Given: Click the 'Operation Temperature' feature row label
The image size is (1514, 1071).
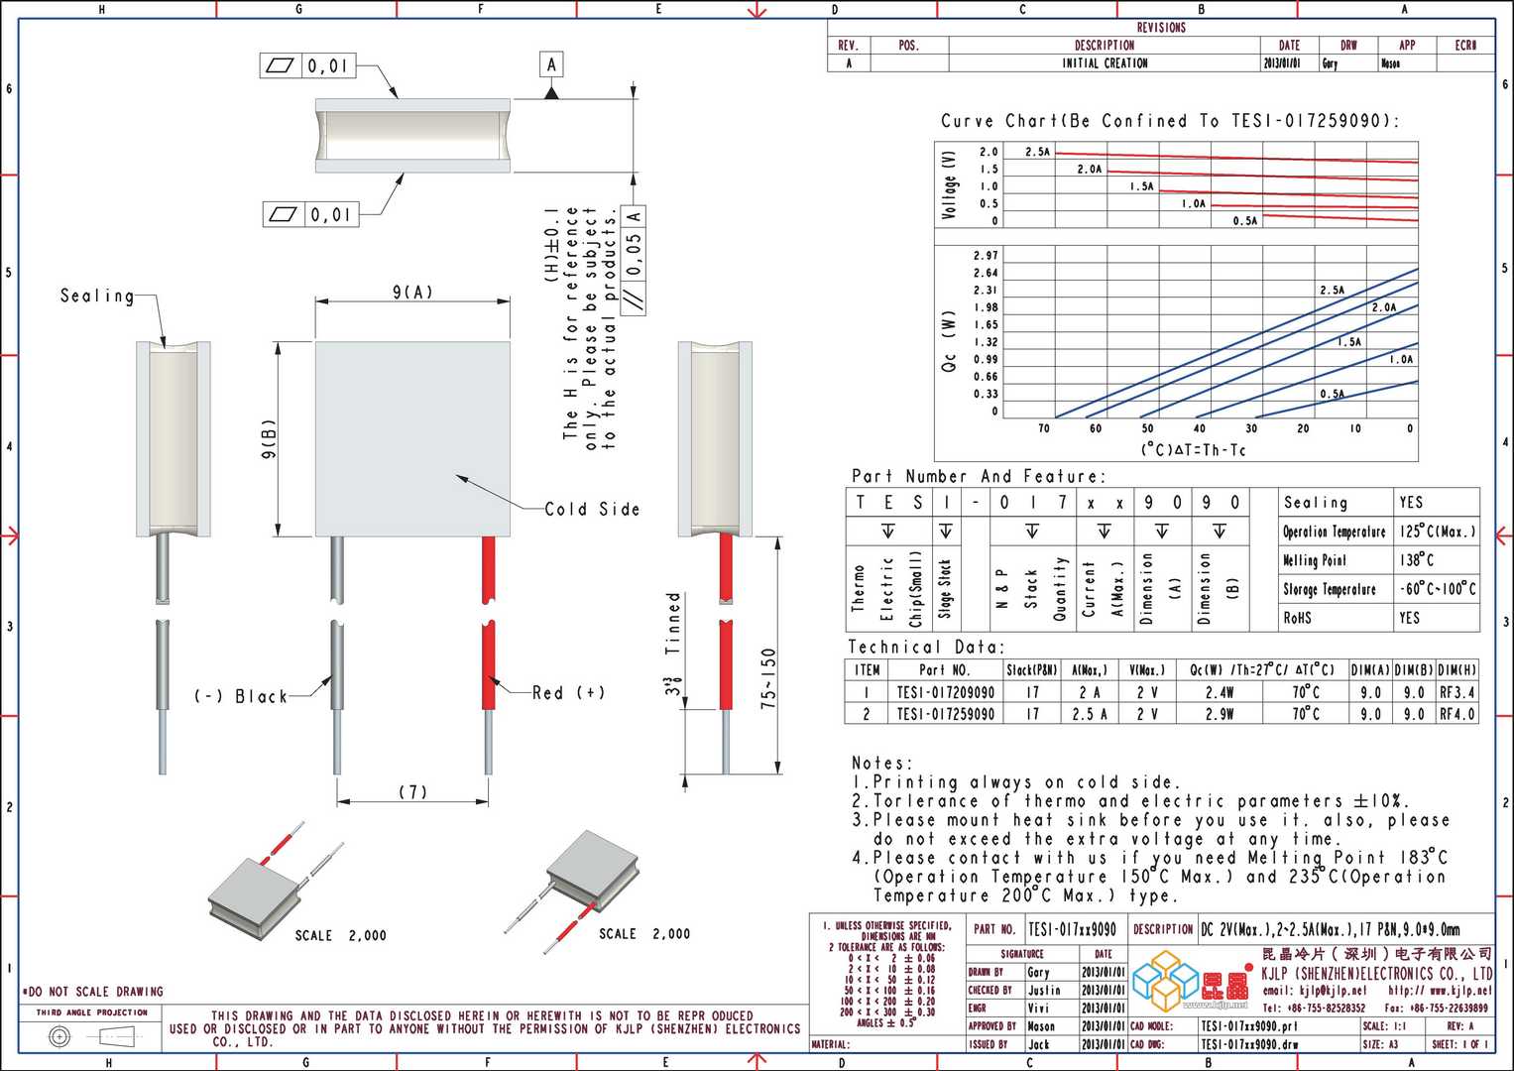Looking at the screenshot, I should coord(1334,532).
